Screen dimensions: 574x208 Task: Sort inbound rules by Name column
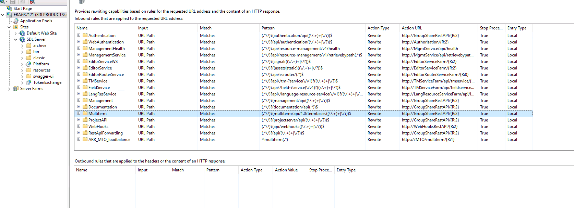pos(105,28)
